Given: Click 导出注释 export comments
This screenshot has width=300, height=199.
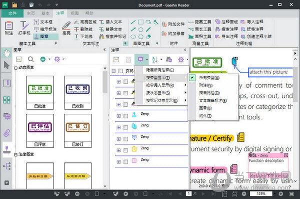Looking at the screenshot, I should (226, 36).
